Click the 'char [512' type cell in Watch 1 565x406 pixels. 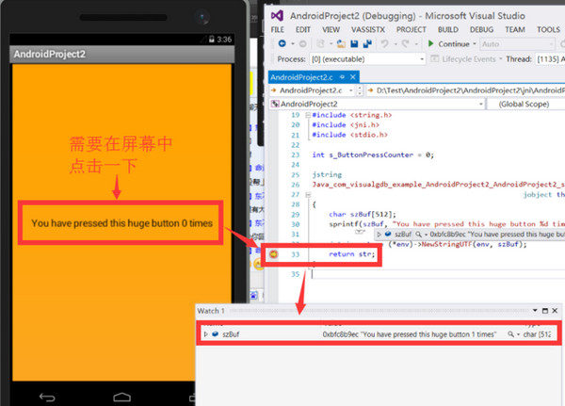coord(537,334)
